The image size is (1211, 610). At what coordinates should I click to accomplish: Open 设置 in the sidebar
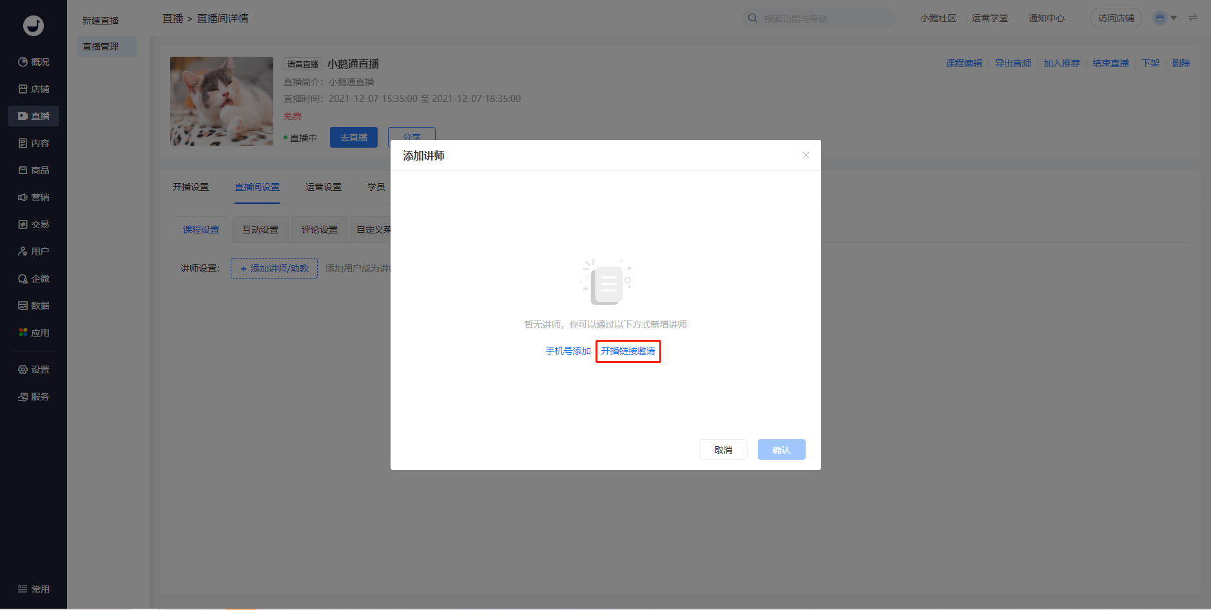pyautogui.click(x=34, y=369)
